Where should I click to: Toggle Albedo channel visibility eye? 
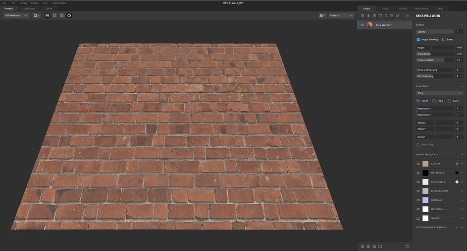(418, 164)
